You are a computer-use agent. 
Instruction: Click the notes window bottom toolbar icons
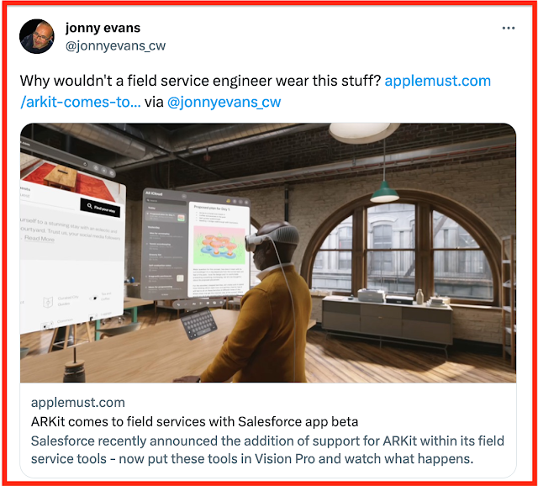coord(200,304)
